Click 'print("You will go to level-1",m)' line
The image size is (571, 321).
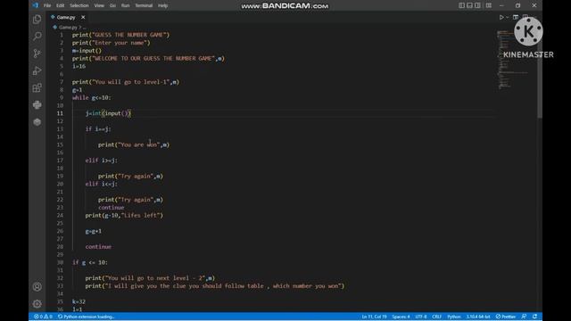126,82
